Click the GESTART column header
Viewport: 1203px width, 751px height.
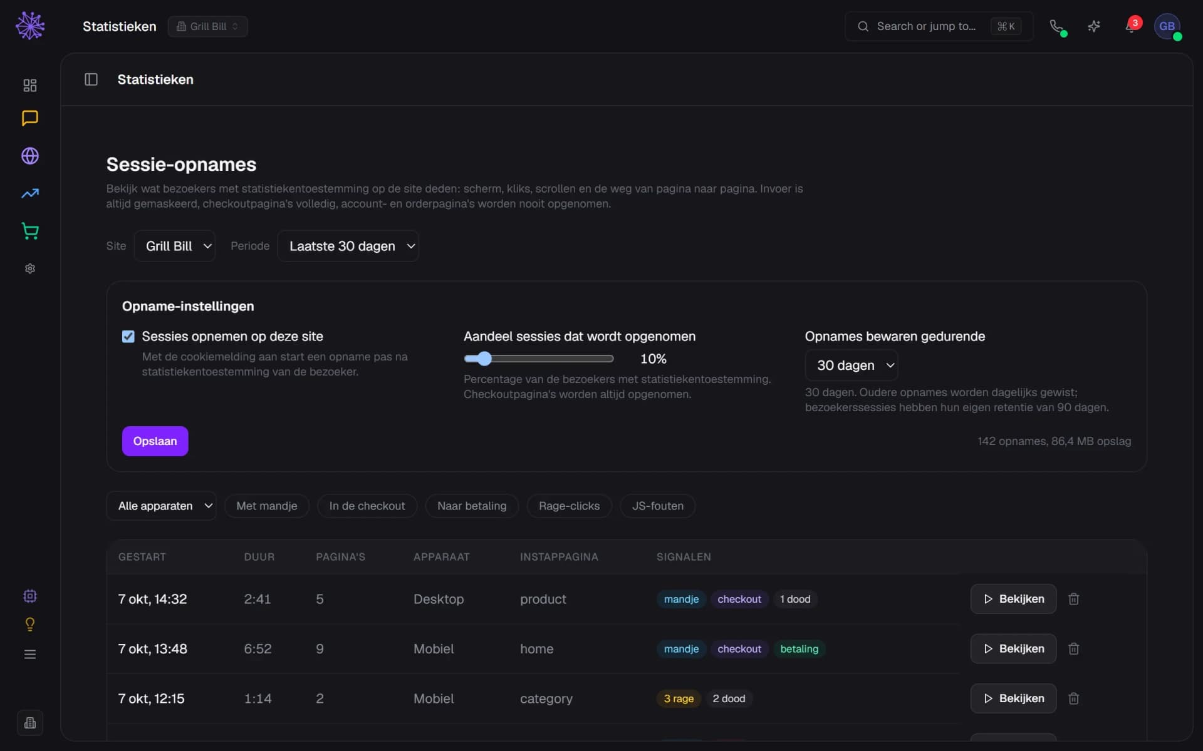pos(142,557)
